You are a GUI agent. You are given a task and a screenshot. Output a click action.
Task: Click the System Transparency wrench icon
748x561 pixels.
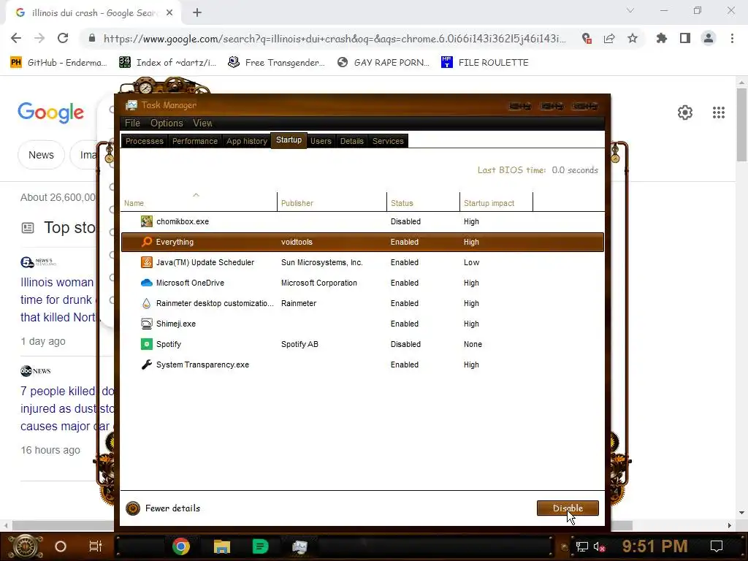pyautogui.click(x=146, y=365)
